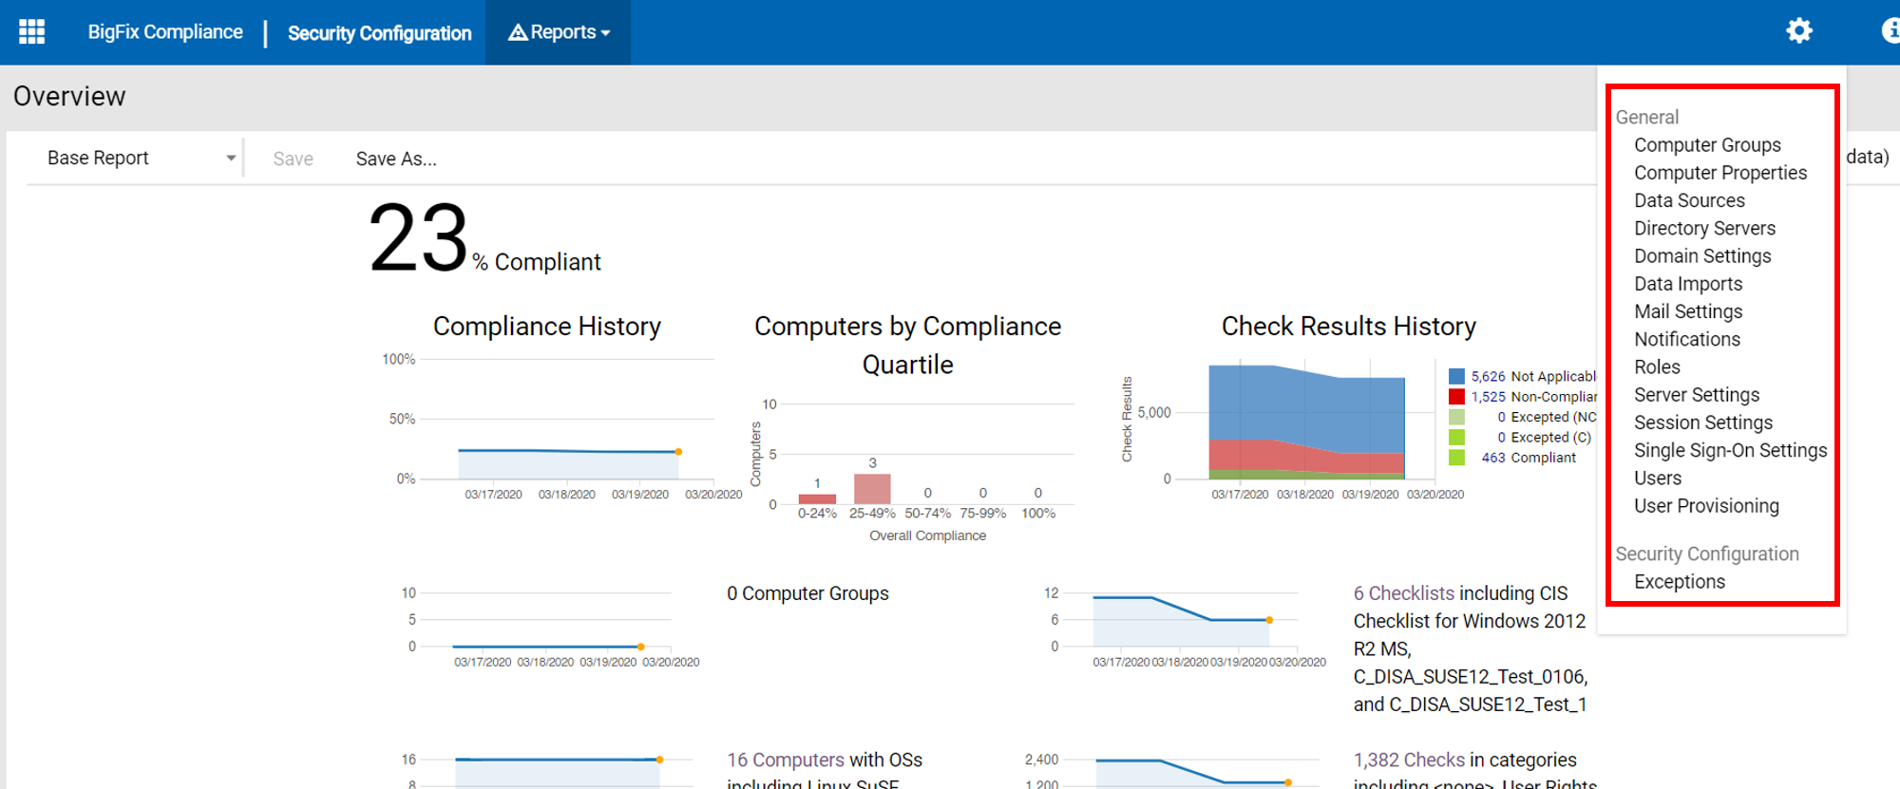1900x789 pixels.
Task: Click the info icon in header
Action: [1890, 31]
